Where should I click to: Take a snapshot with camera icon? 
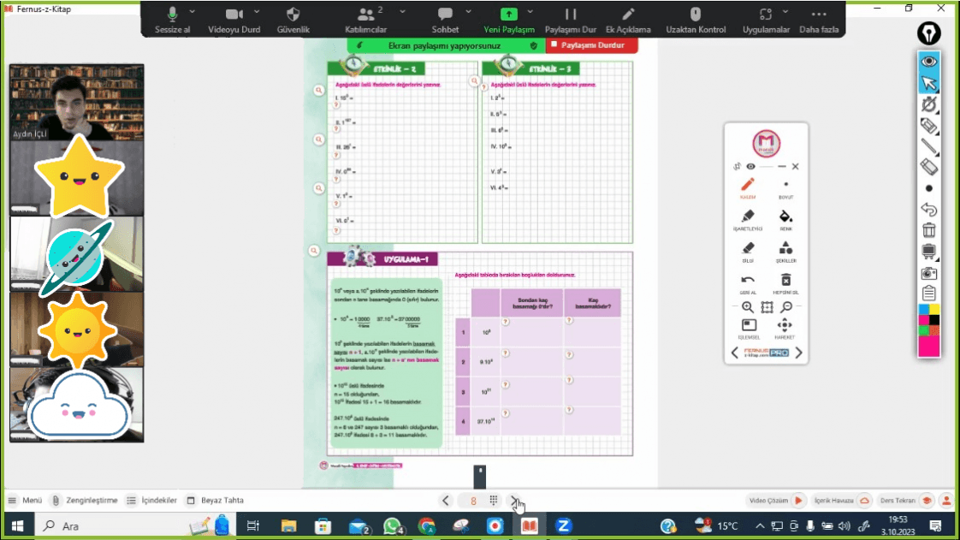[929, 273]
